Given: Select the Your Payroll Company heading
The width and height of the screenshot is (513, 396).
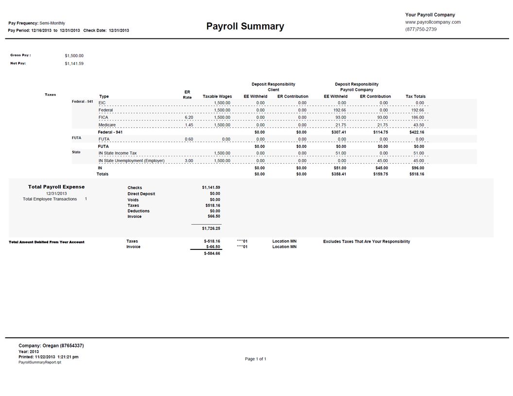Looking at the screenshot, I should 430,15.
